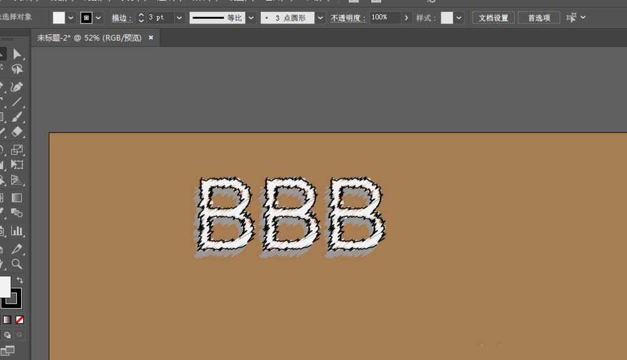Screen dimensions: 627x360
Task: Select the Lasso tool
Action: [17, 70]
